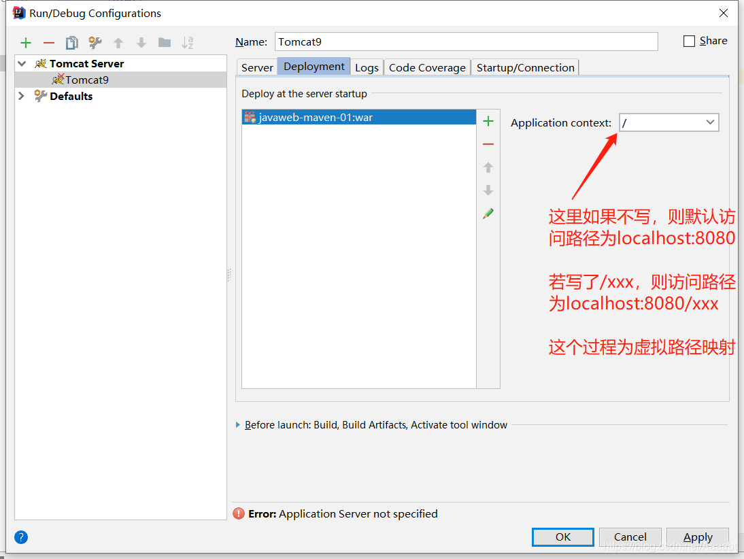Remove artifact from deployment list
This screenshot has height=559, width=744.
click(488, 144)
